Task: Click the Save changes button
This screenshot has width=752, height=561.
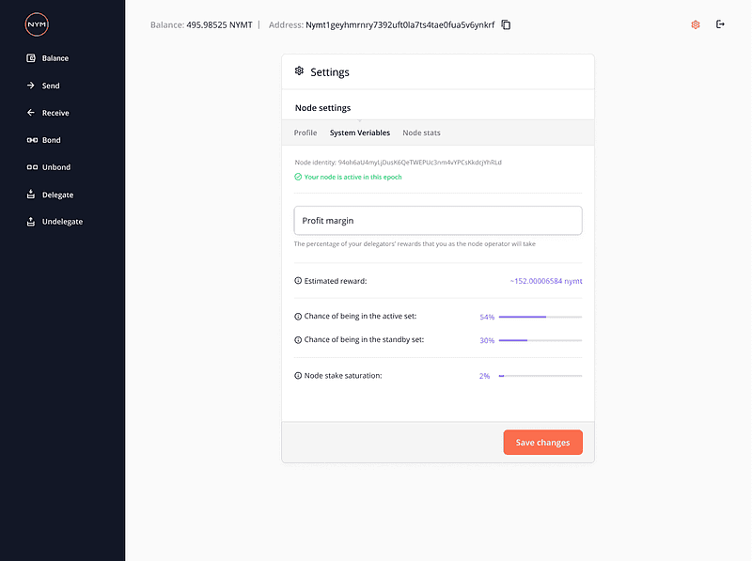Action: pos(542,443)
